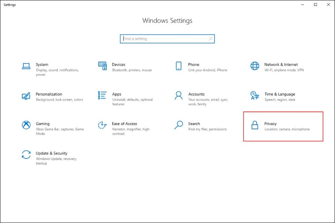Click 'Your accounts, email, sync, work, family' text

(x=208, y=102)
